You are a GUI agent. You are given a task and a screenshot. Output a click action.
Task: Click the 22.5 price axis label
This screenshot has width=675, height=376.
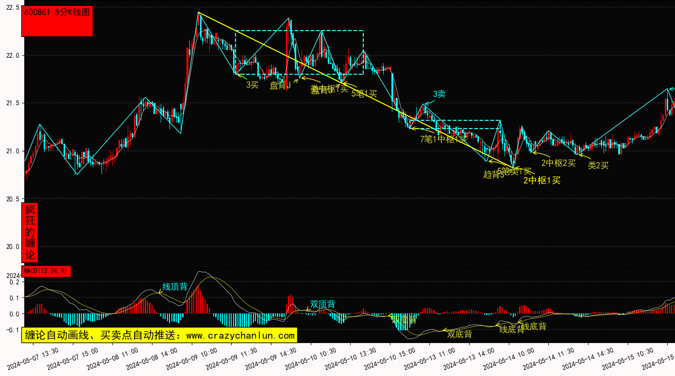(11, 8)
